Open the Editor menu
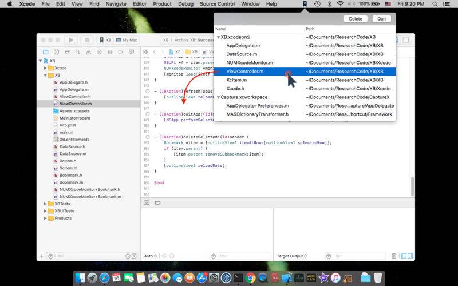 (x=140, y=4)
